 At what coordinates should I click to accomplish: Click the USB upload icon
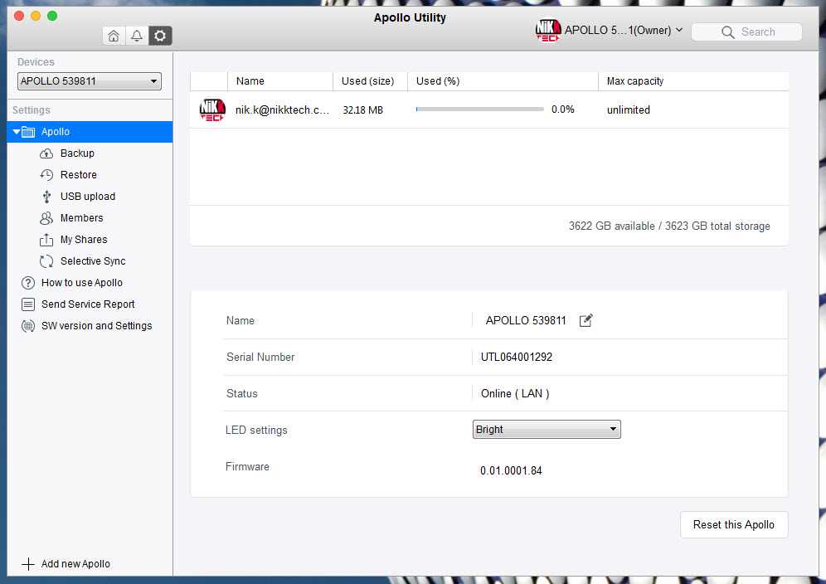pos(46,197)
